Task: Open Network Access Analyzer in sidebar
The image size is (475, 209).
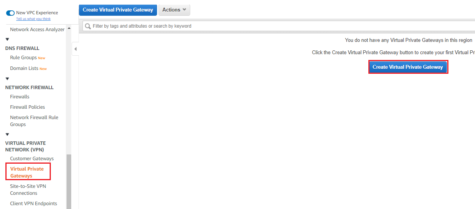Action: point(37,30)
